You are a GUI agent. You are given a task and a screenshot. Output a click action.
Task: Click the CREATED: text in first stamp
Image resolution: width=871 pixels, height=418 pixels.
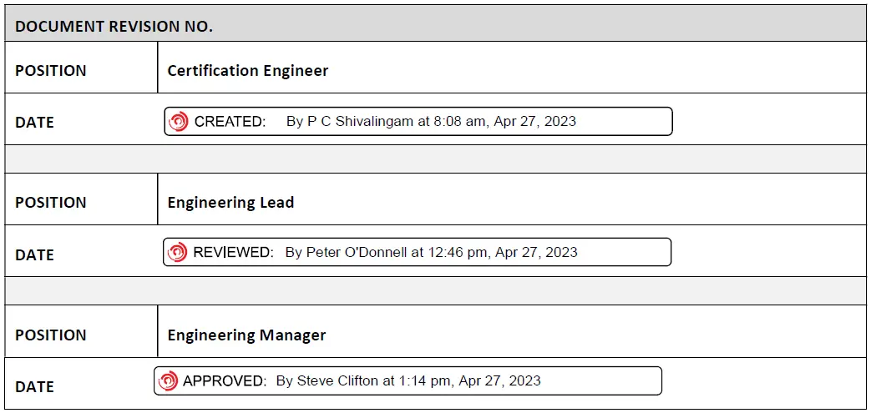tap(230, 122)
